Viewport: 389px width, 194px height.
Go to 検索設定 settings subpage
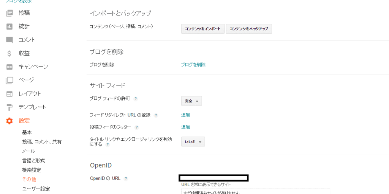click(32, 170)
